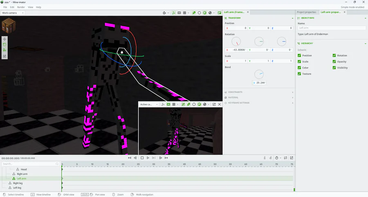368x197 pixels.
Task: Jump to the first keyframe in timeline
Action: [130, 158]
